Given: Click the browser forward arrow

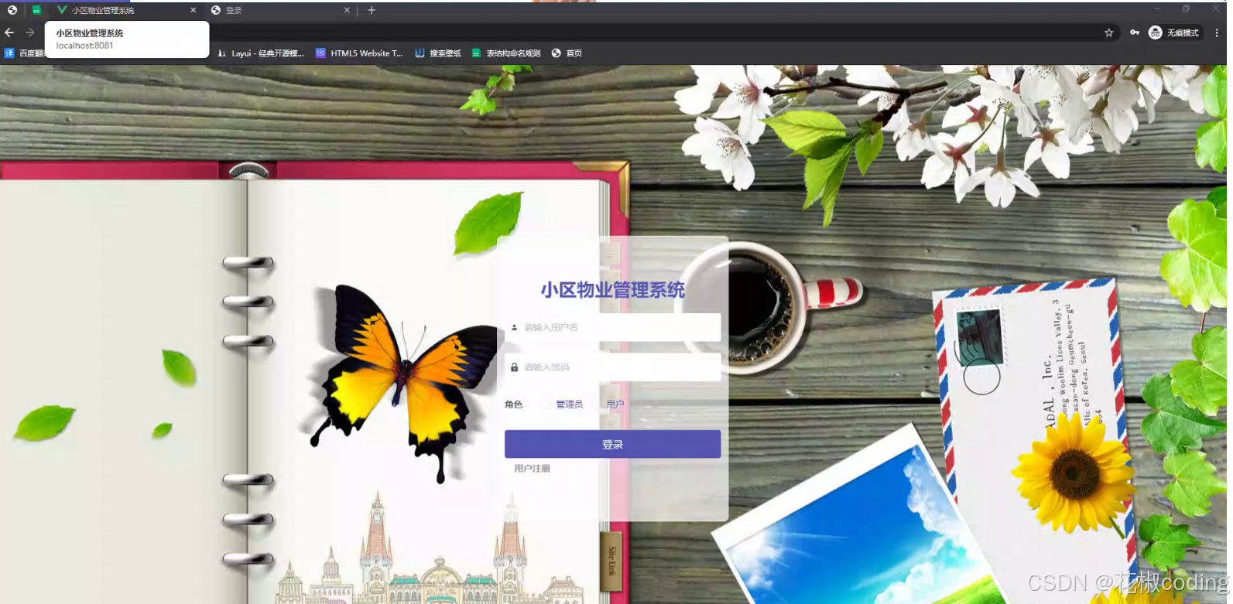Looking at the screenshot, I should pyautogui.click(x=29, y=32).
